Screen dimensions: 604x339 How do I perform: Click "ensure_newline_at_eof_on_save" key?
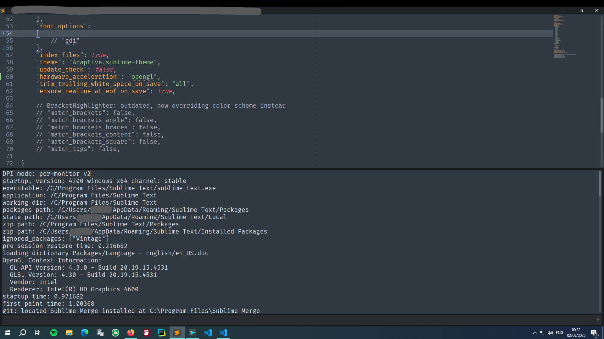[x=93, y=91]
